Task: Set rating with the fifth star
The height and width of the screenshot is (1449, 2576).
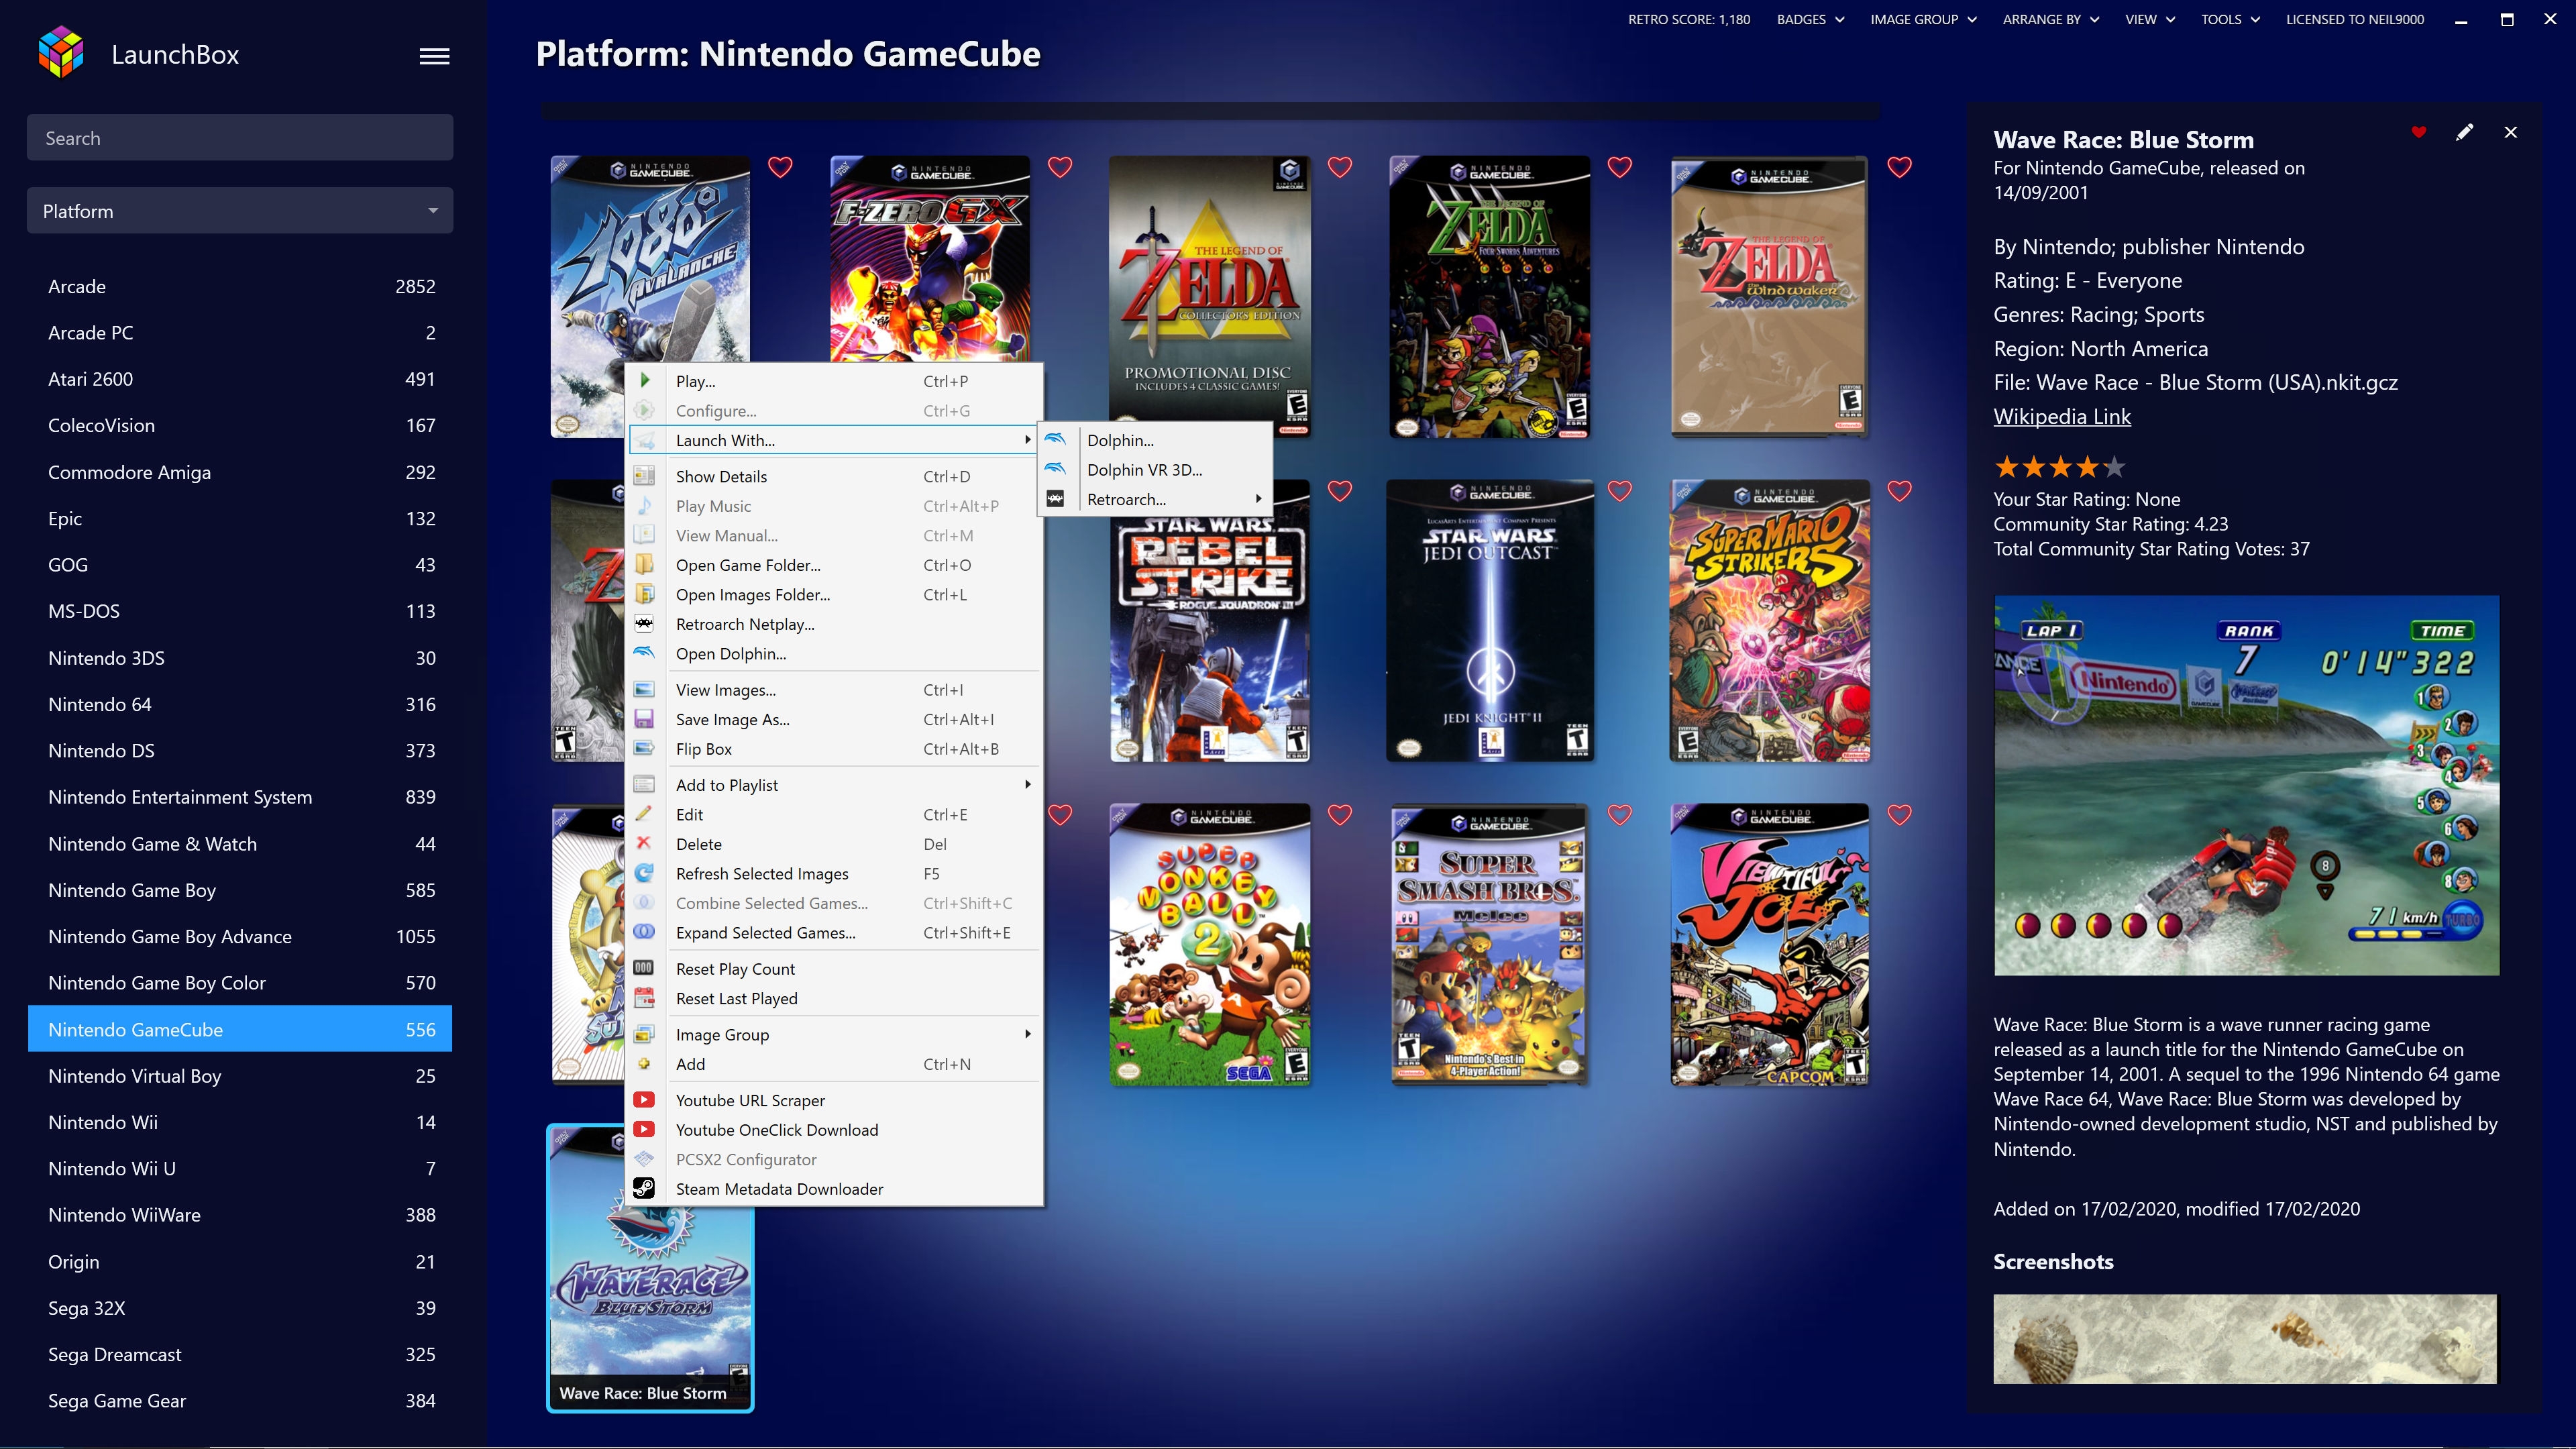Action: [2113, 467]
